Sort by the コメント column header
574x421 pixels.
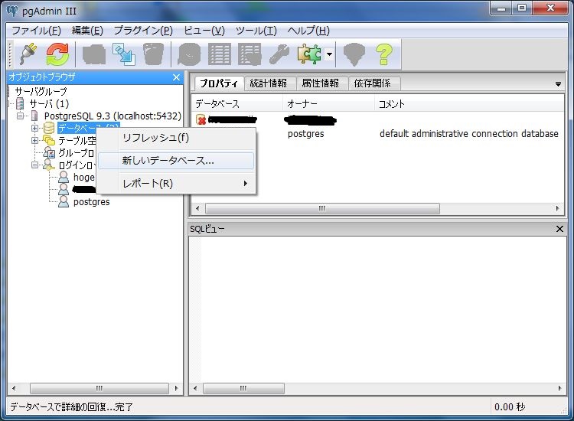(469, 104)
